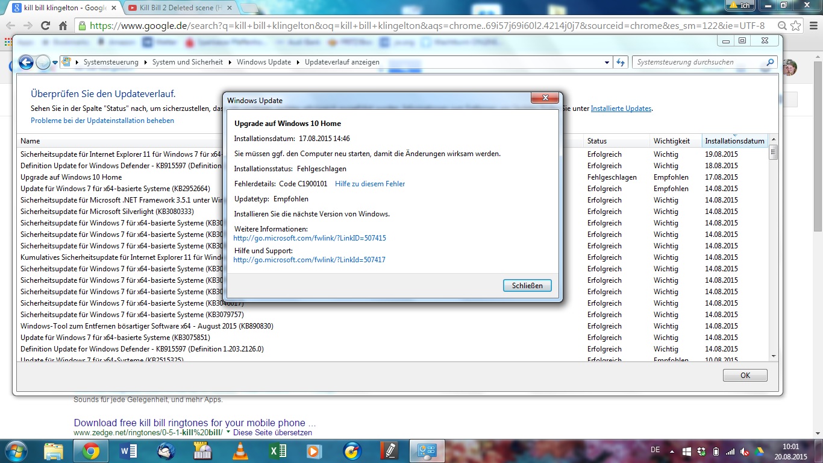Viewport: 823px width, 463px height.
Task: Click Chrome taskbar icon
Action: (91, 450)
